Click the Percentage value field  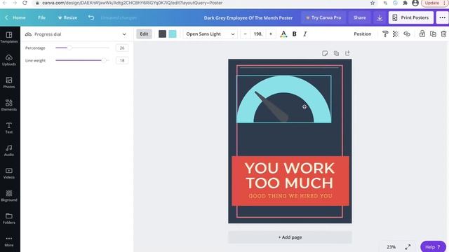click(x=122, y=48)
